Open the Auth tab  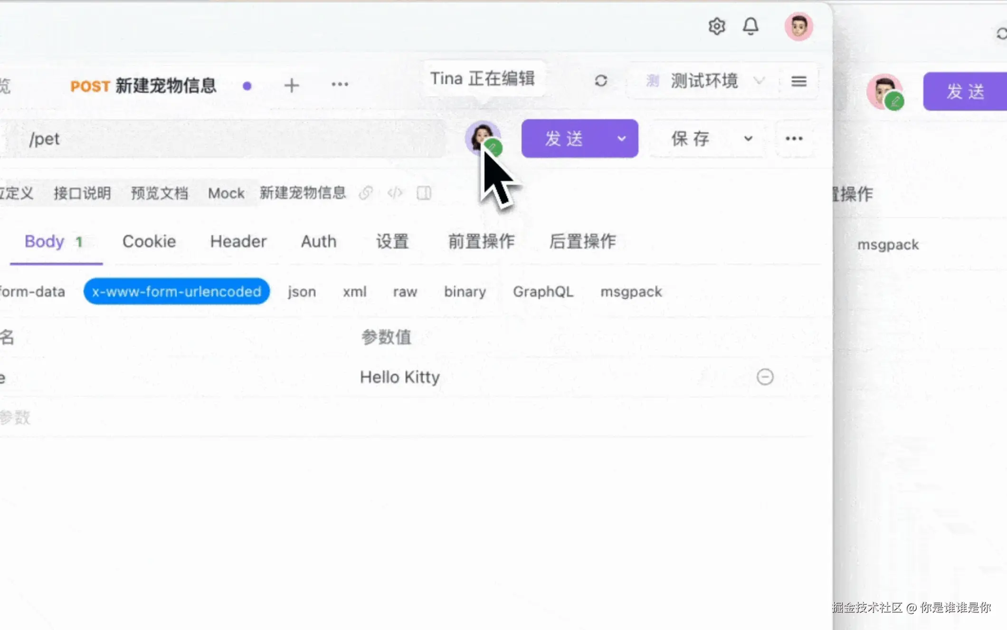coord(318,241)
